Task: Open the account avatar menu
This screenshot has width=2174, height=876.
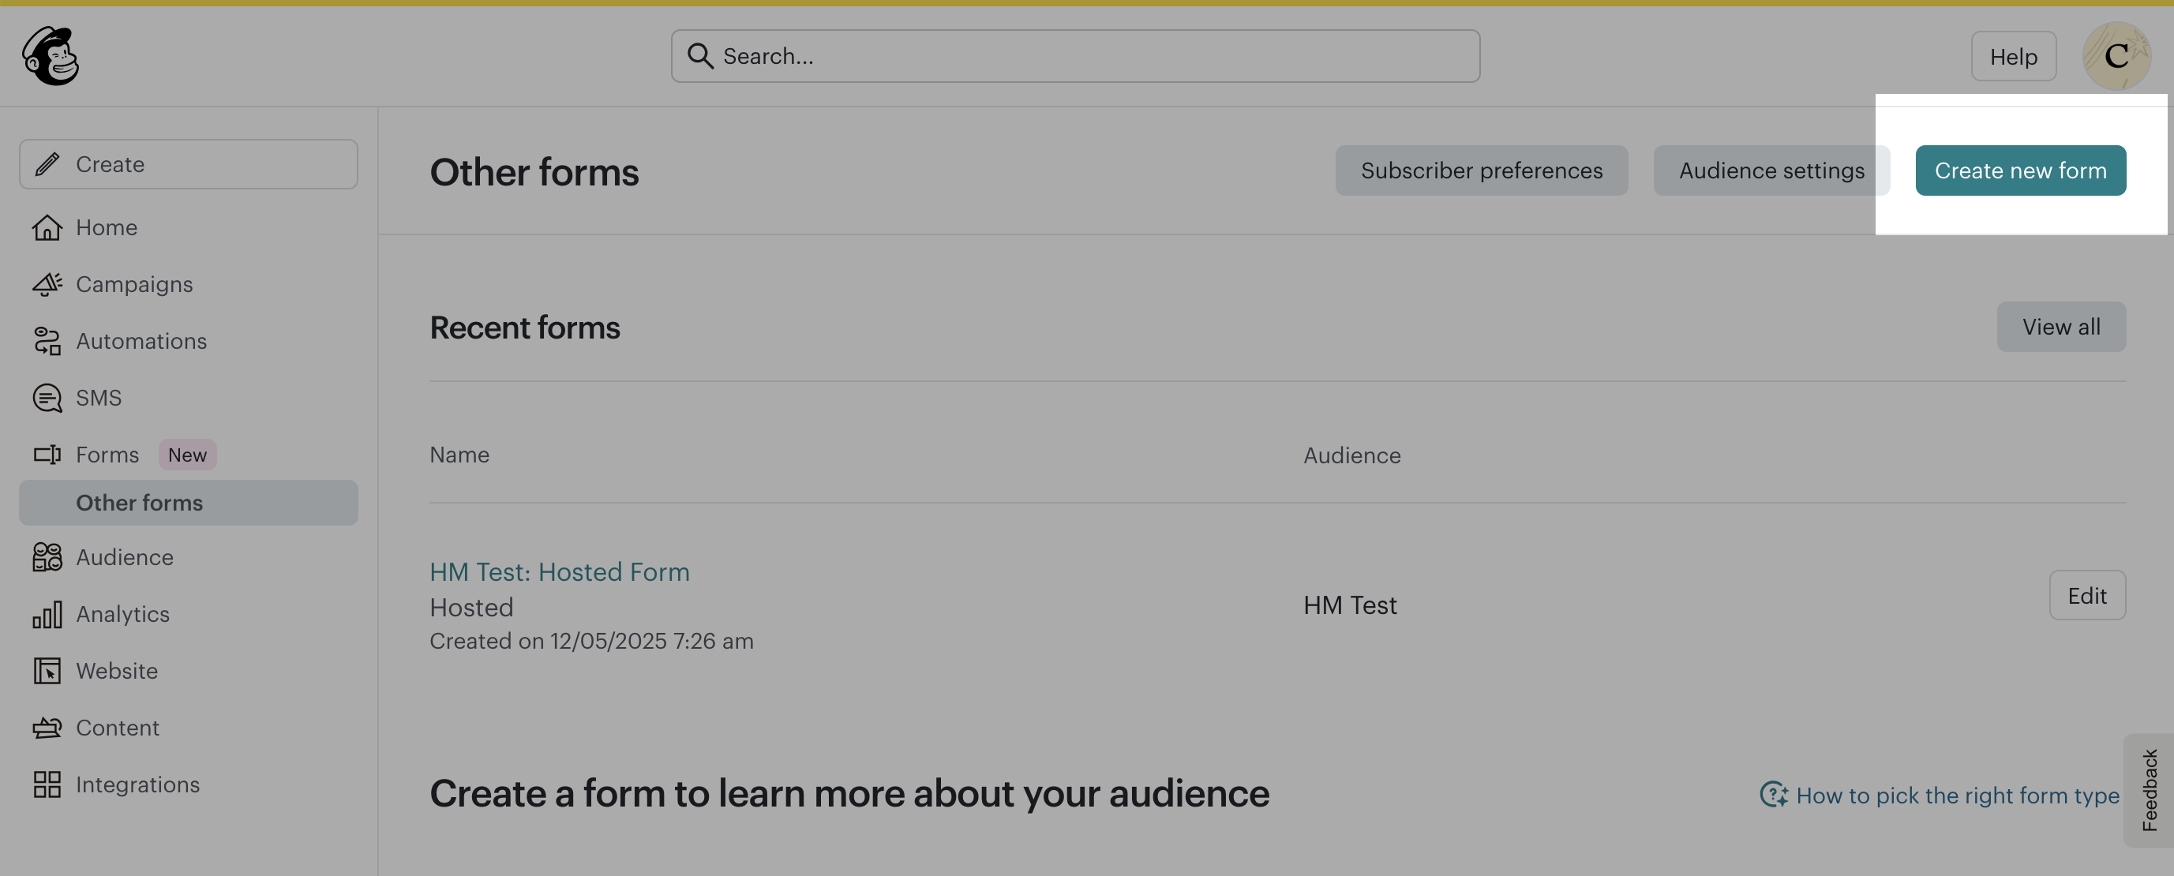Action: [x=2116, y=56]
